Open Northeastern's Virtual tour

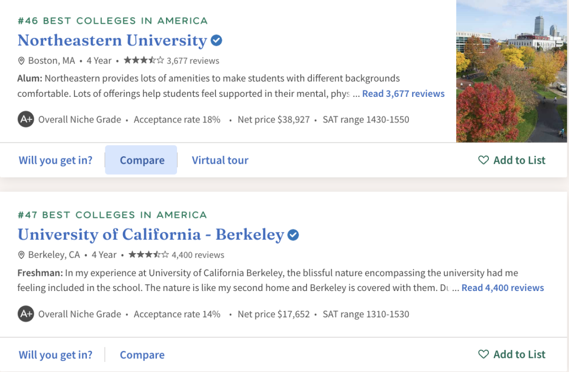(x=220, y=160)
